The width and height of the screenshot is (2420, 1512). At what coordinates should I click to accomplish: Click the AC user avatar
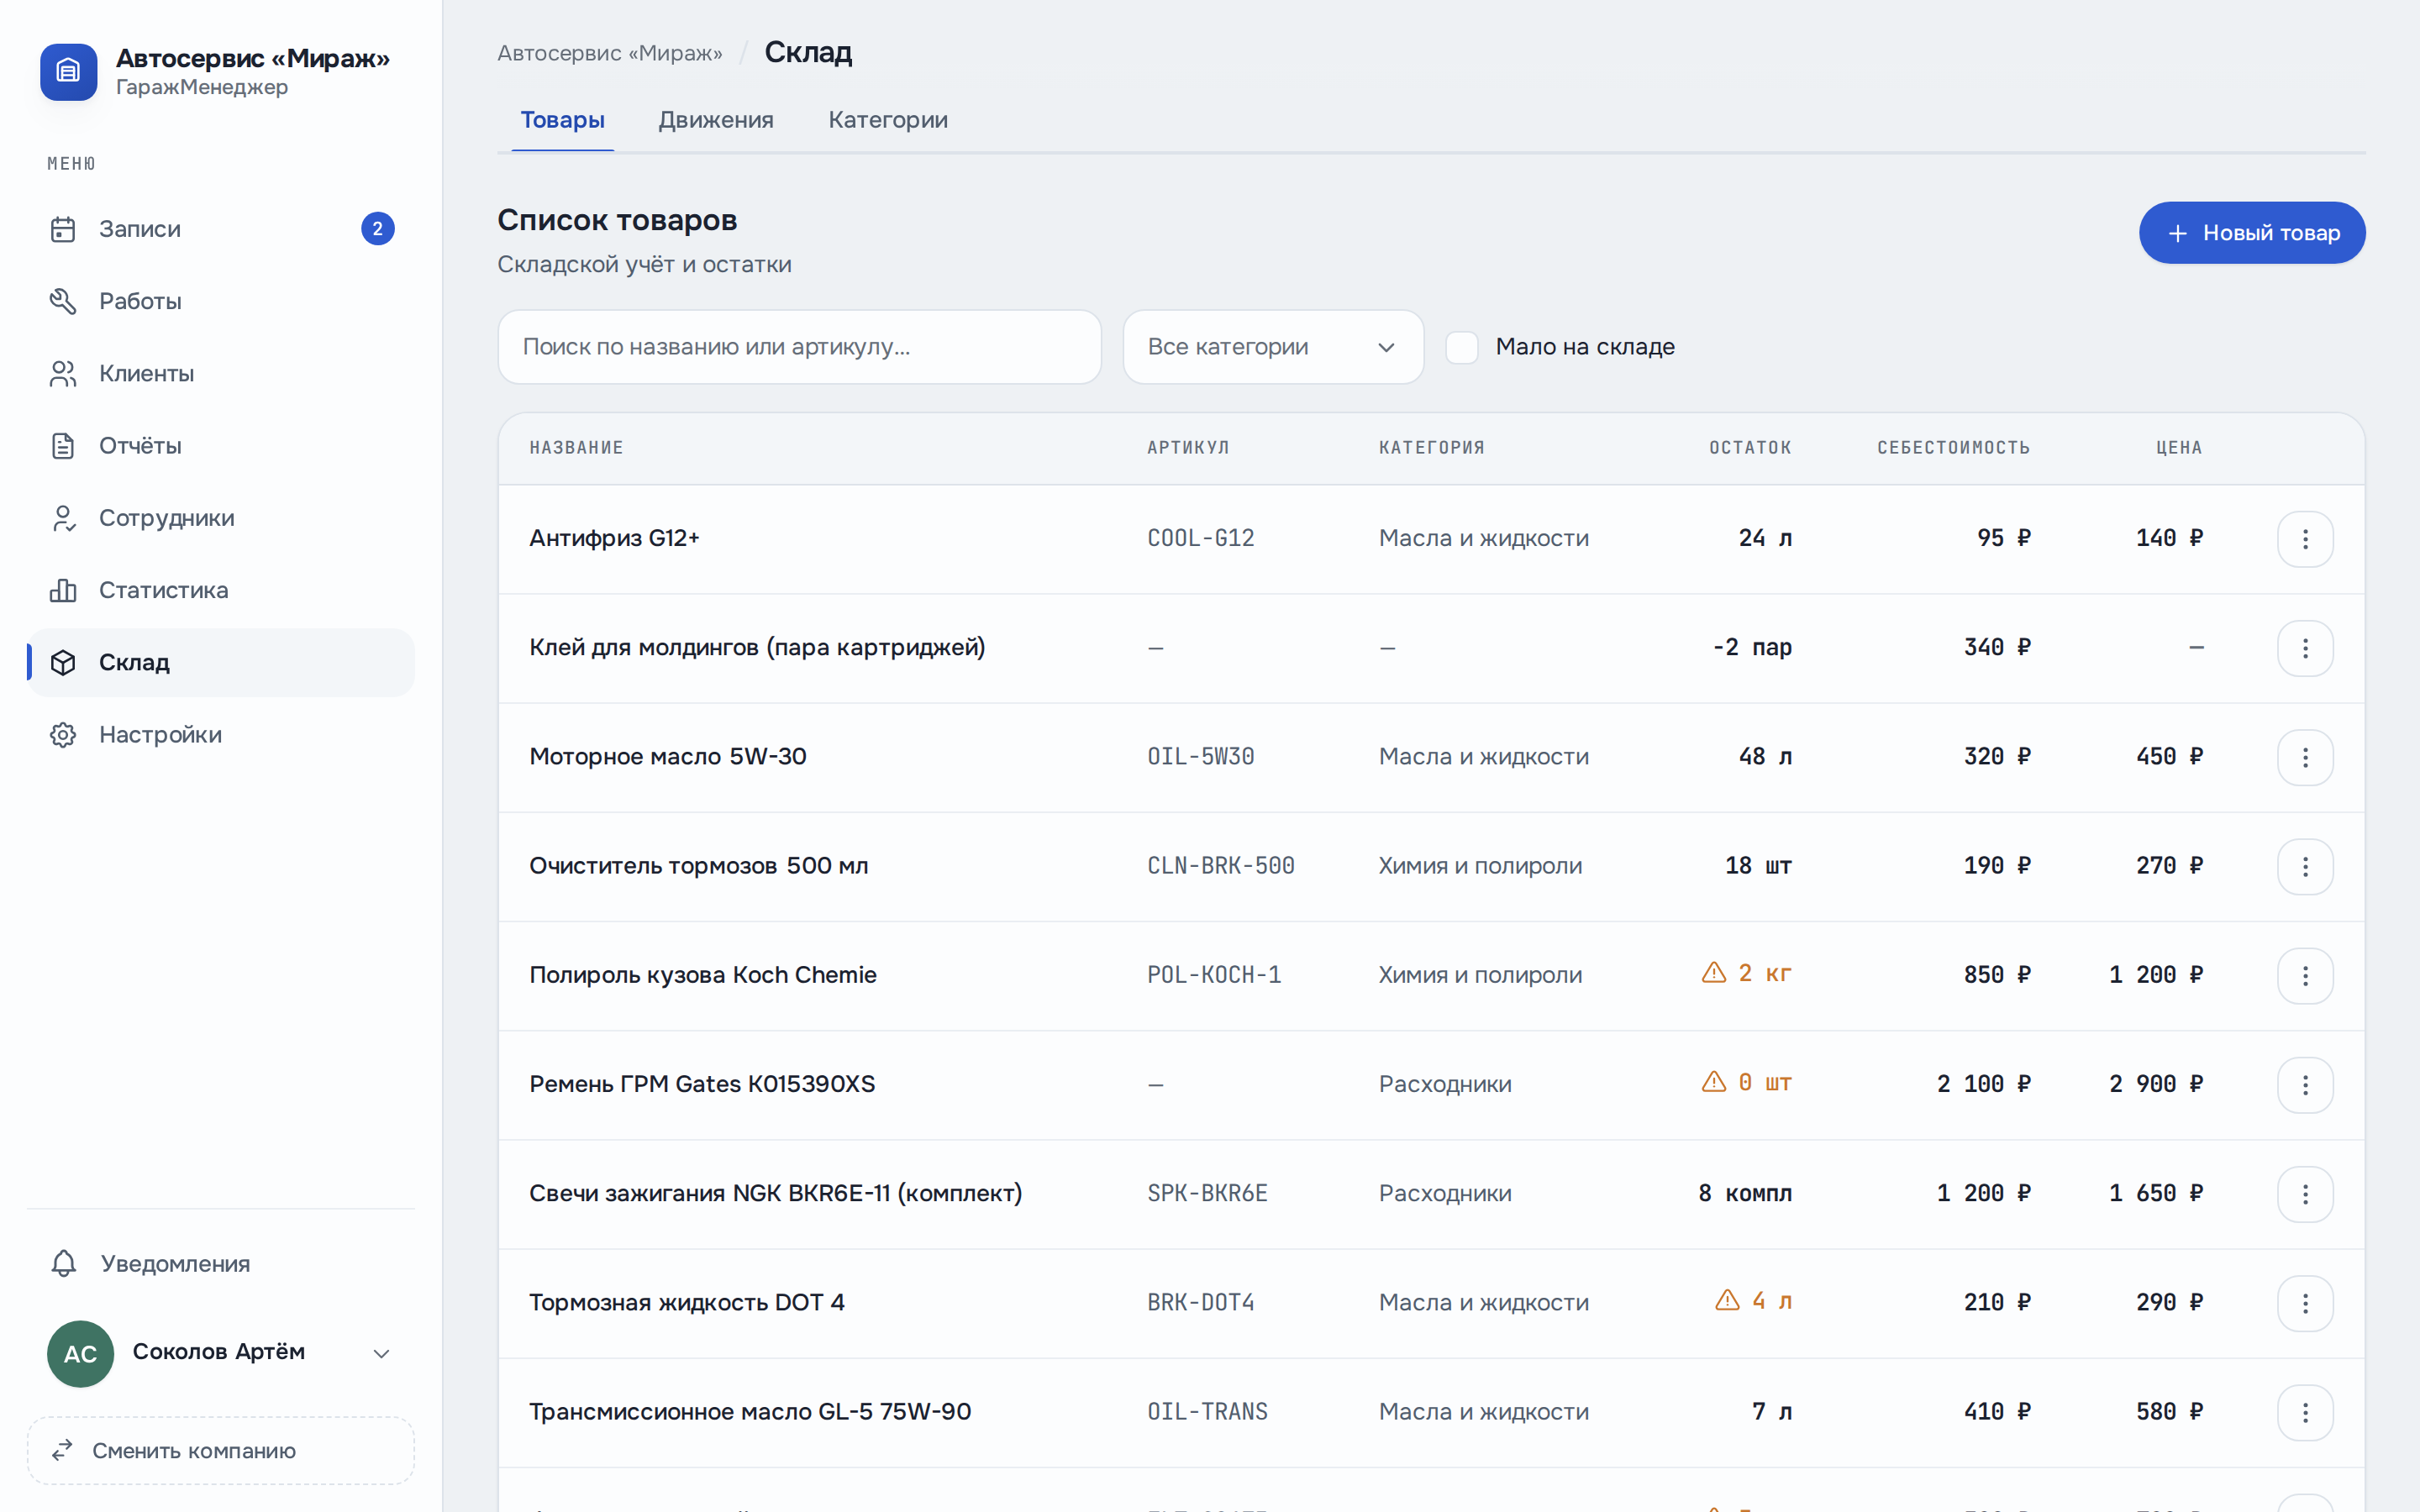[80, 1353]
